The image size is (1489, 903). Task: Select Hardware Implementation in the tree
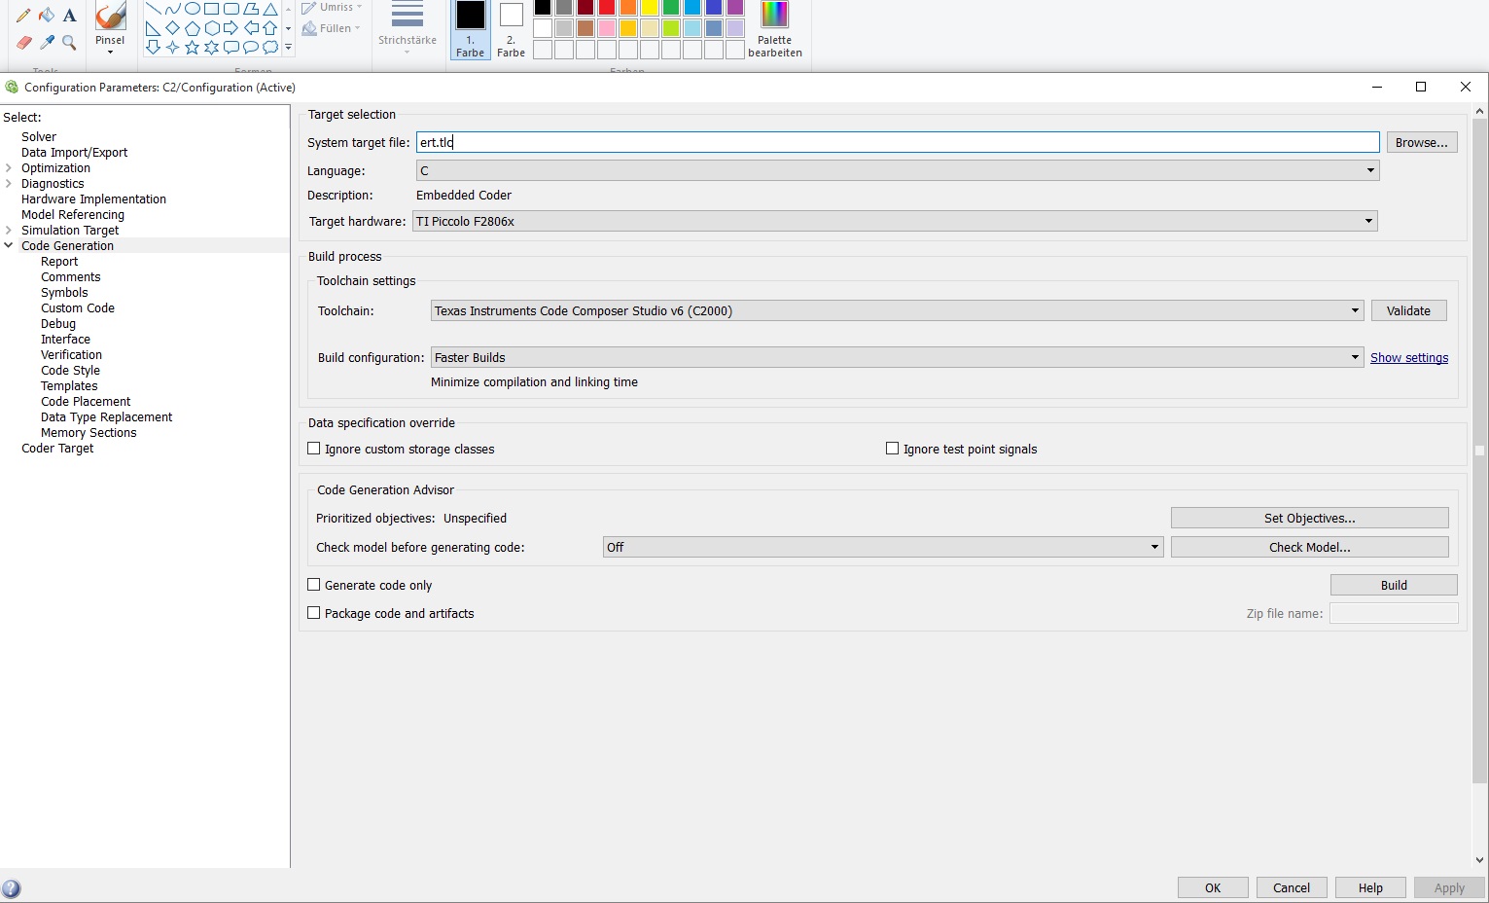click(93, 199)
